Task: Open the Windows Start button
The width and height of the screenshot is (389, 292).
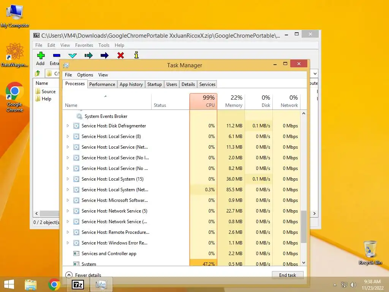Action: 9,284
